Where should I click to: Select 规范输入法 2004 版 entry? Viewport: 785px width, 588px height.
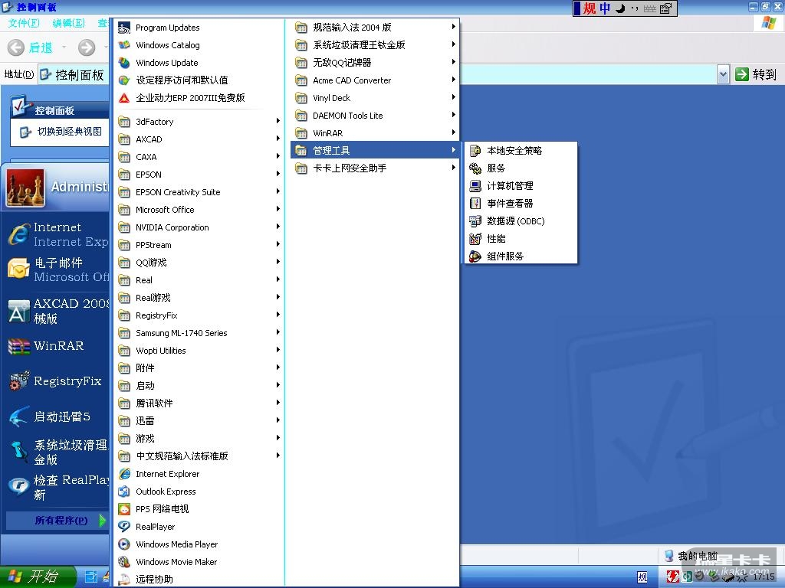click(375, 28)
